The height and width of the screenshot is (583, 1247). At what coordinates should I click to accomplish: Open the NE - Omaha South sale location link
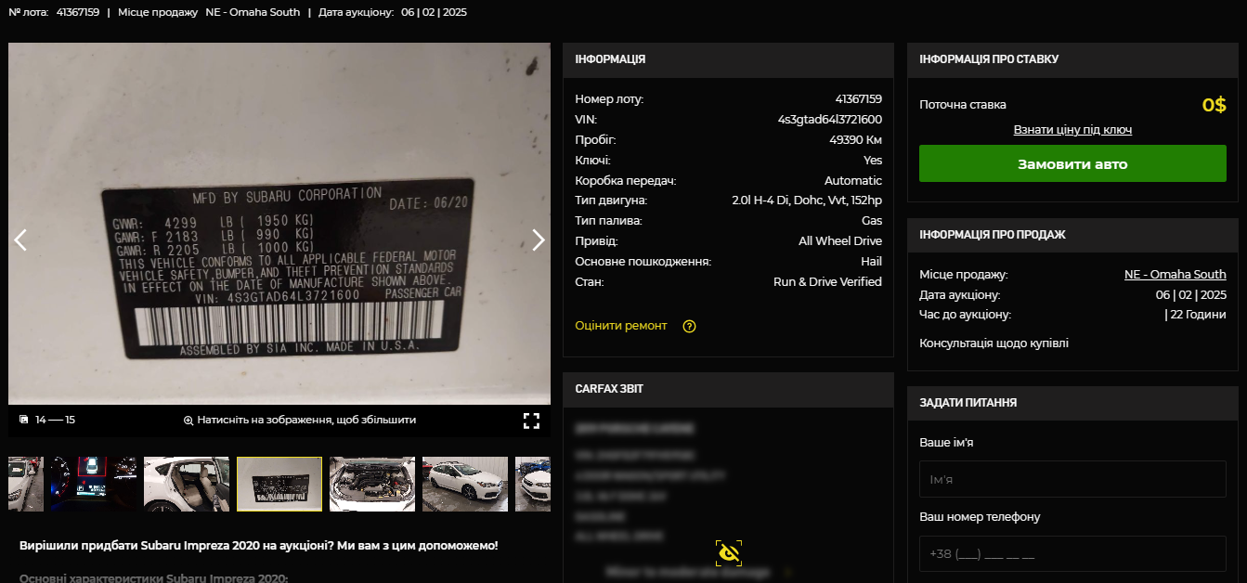[x=1176, y=275]
